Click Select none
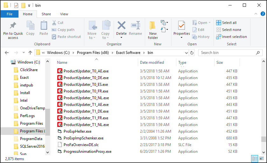The height and width of the screenshot is (163, 267). (x=229, y=30)
